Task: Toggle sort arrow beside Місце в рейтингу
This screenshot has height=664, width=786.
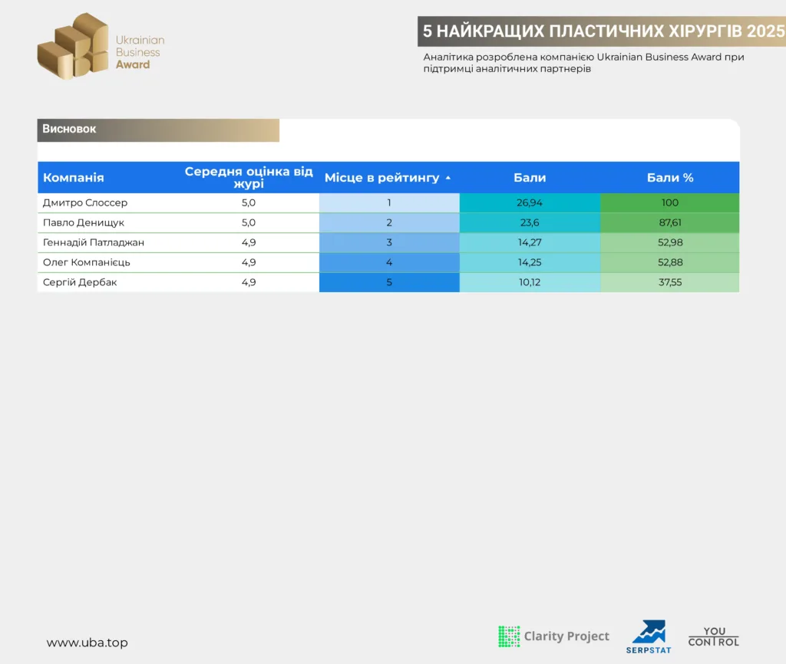Action: pos(448,178)
